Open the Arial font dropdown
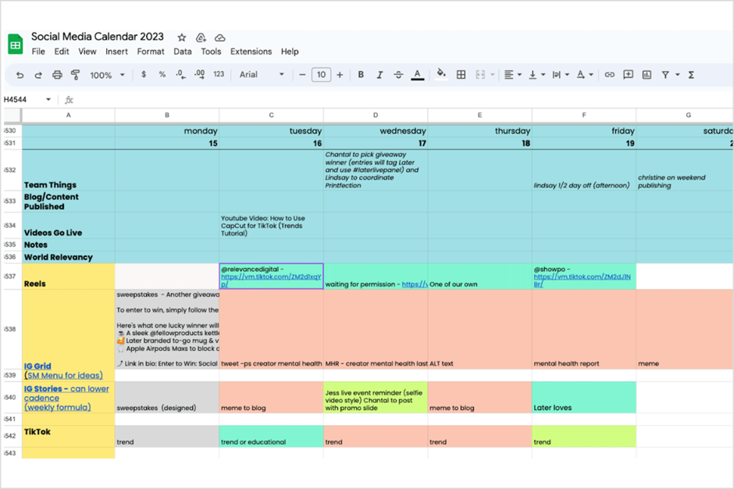734x489 pixels. point(258,74)
